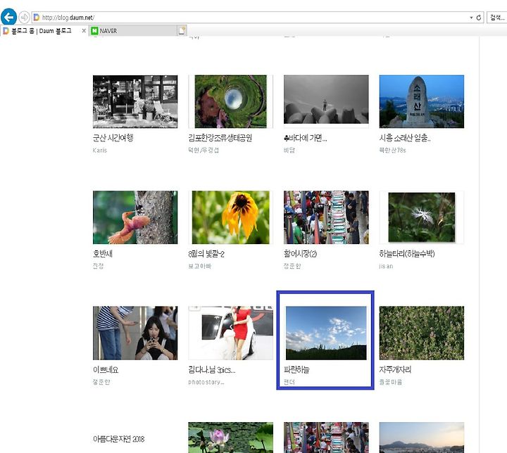Open the 자주개자리 green field thumbnail
The image size is (507, 453).
[x=421, y=333]
